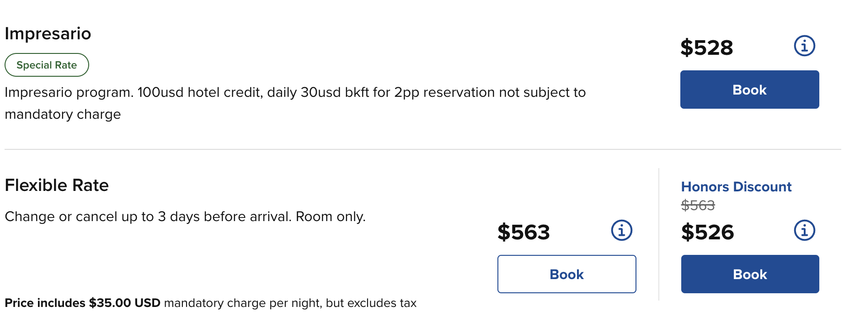
Task: Click the Flexible Rate heading
Action: [x=57, y=185]
